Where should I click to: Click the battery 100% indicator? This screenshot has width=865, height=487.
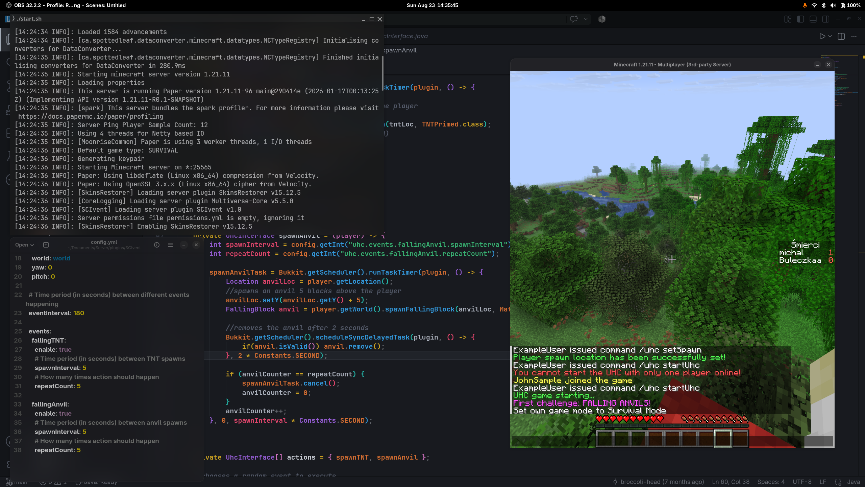tap(850, 5)
